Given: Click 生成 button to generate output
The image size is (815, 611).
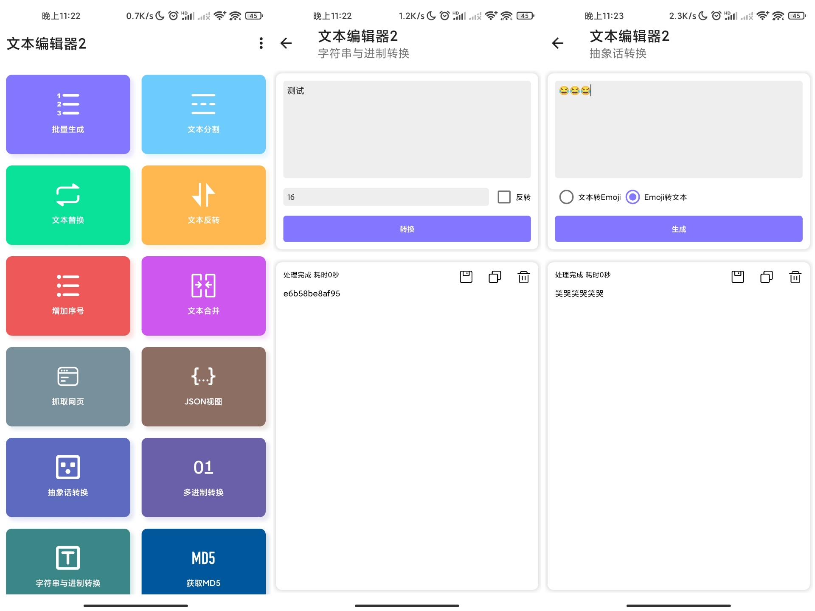Looking at the screenshot, I should (680, 230).
